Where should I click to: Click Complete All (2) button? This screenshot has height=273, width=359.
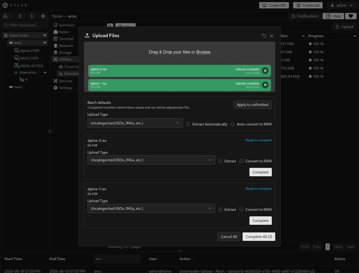259,237
